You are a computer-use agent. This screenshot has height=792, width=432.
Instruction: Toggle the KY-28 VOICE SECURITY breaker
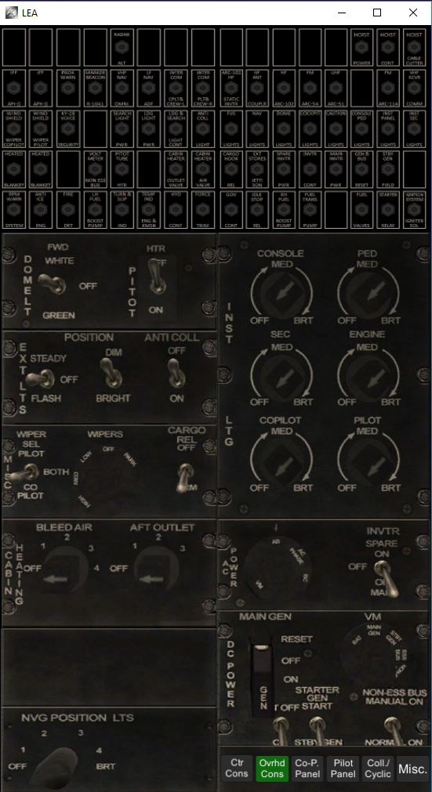67,128
